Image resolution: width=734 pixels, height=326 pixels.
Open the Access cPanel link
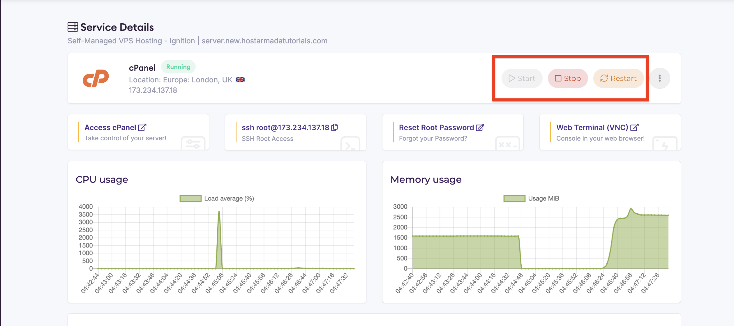(x=110, y=127)
